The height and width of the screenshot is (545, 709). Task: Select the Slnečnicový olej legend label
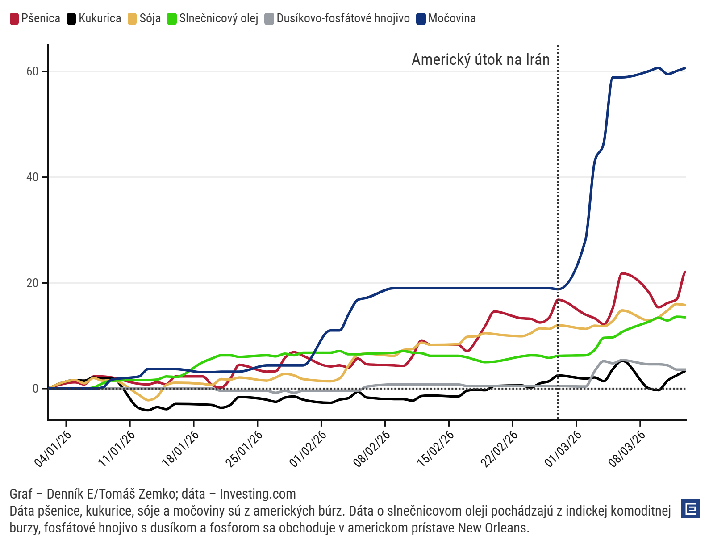tap(219, 18)
